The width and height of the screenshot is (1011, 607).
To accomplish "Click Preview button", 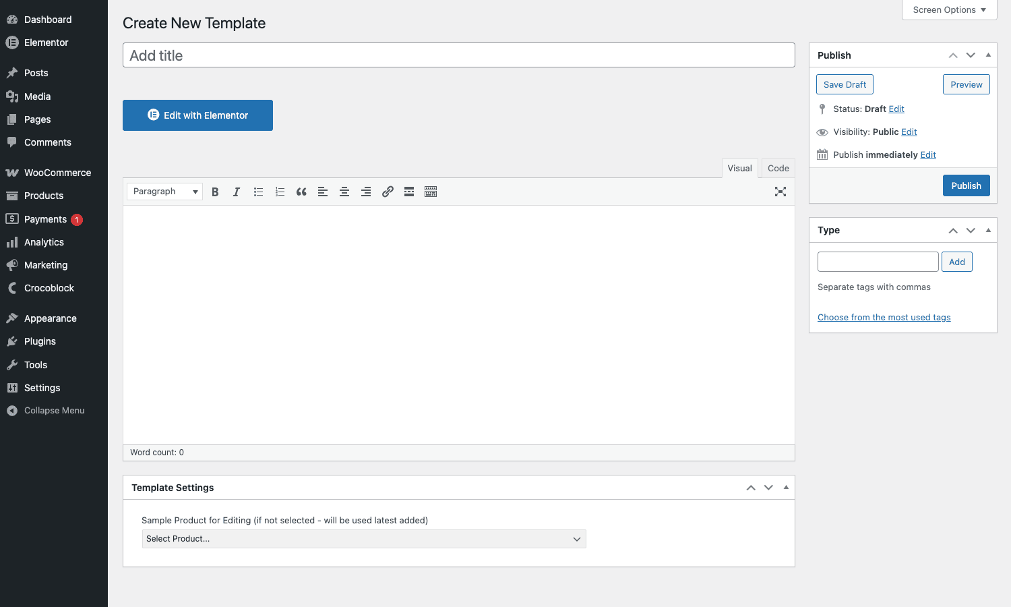I will (x=967, y=84).
